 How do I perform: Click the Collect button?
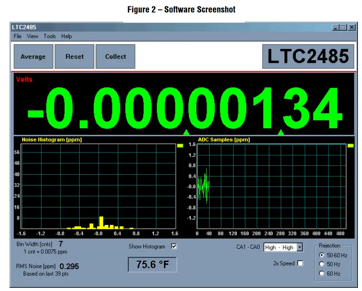[x=116, y=57]
